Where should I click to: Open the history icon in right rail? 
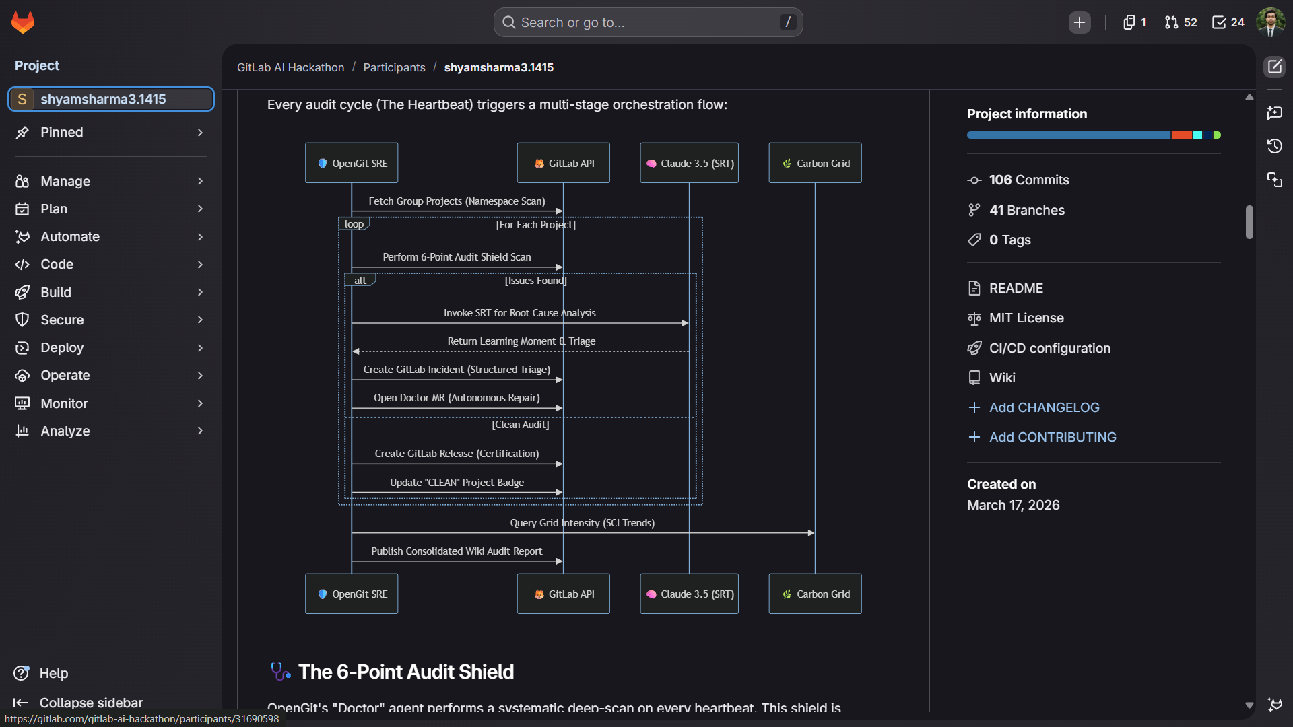[x=1274, y=146]
